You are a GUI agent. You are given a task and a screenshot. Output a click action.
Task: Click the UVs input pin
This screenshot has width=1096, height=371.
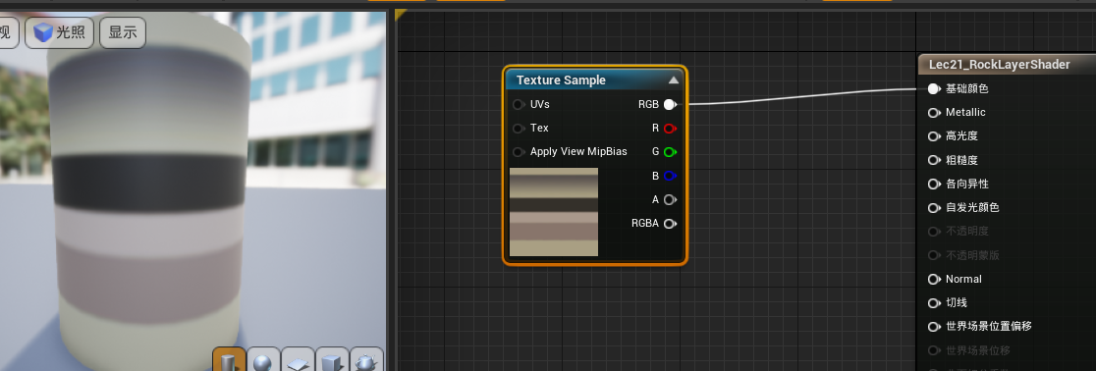point(519,105)
